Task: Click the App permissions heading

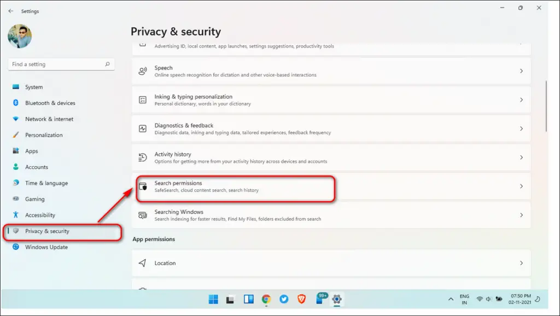Action: click(154, 239)
